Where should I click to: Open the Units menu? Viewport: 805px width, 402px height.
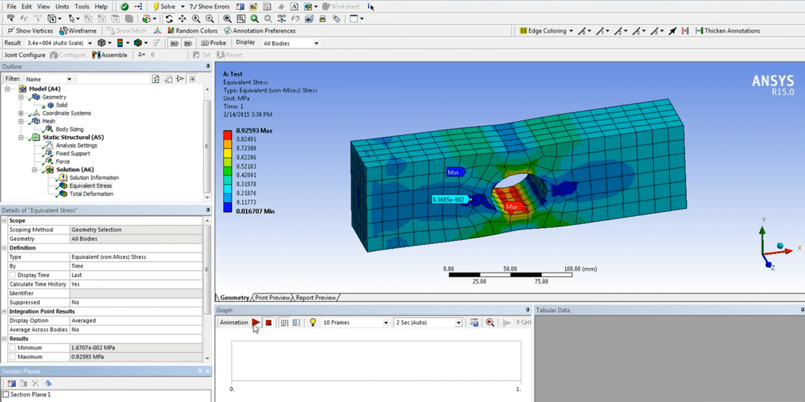click(x=62, y=7)
